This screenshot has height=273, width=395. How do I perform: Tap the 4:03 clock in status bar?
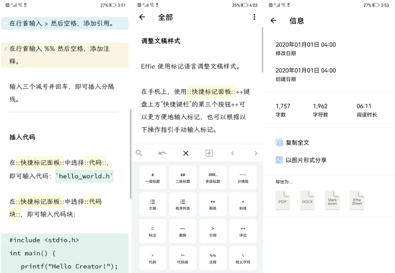[x=253, y=5]
